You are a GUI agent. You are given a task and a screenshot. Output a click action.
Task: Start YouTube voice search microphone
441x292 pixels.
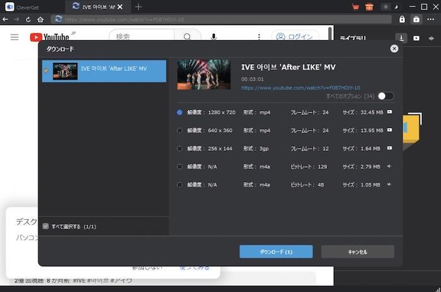tap(214, 36)
